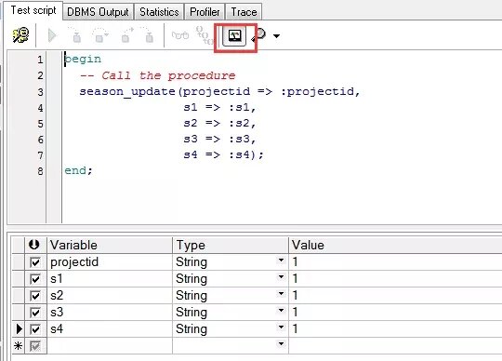
Task: Toggle the greyed checkbox in the new row
Action: (35, 346)
